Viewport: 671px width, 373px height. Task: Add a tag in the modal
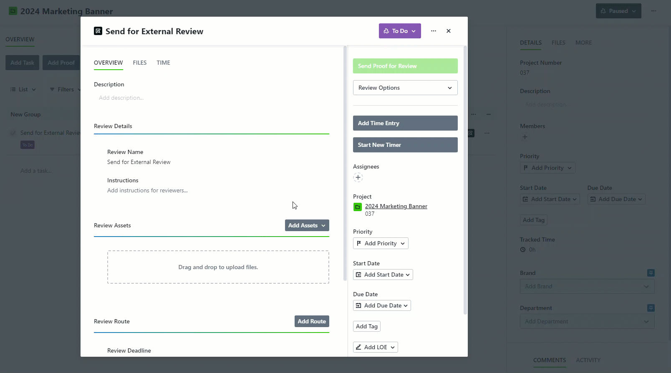(367, 326)
